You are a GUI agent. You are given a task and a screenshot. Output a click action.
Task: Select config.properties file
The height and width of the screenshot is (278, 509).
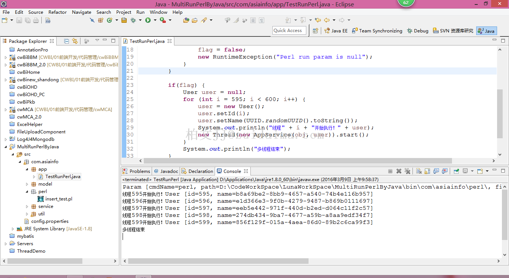tap(46, 221)
